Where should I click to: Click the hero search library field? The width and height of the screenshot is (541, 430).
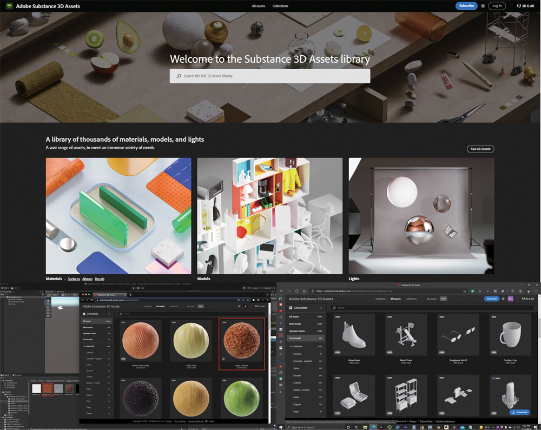coord(270,76)
